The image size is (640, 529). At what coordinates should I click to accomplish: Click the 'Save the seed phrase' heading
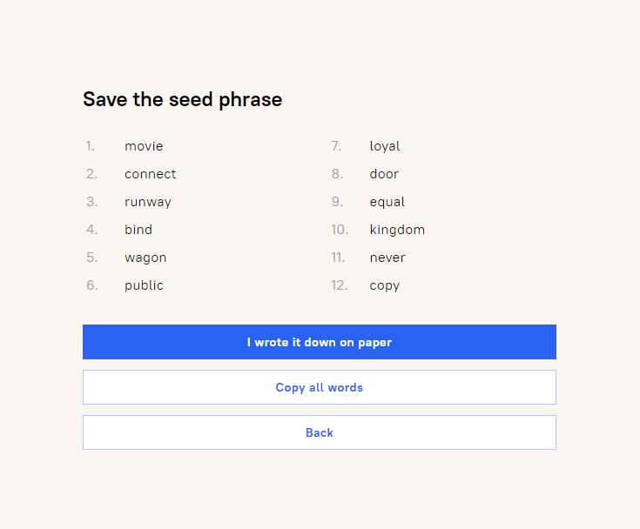(x=182, y=99)
